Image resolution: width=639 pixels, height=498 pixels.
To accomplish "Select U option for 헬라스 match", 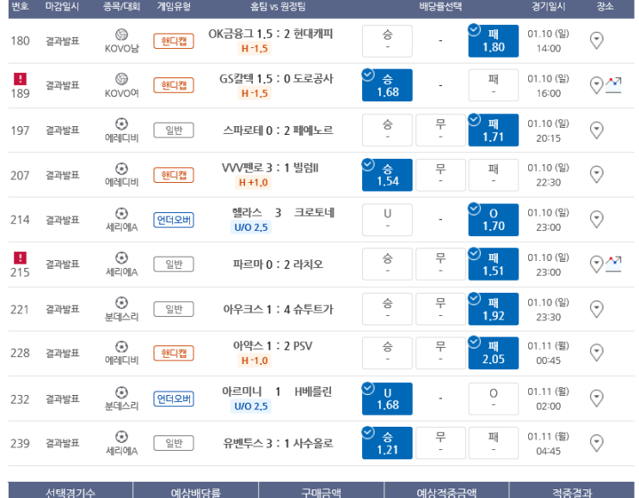I will point(387,220).
